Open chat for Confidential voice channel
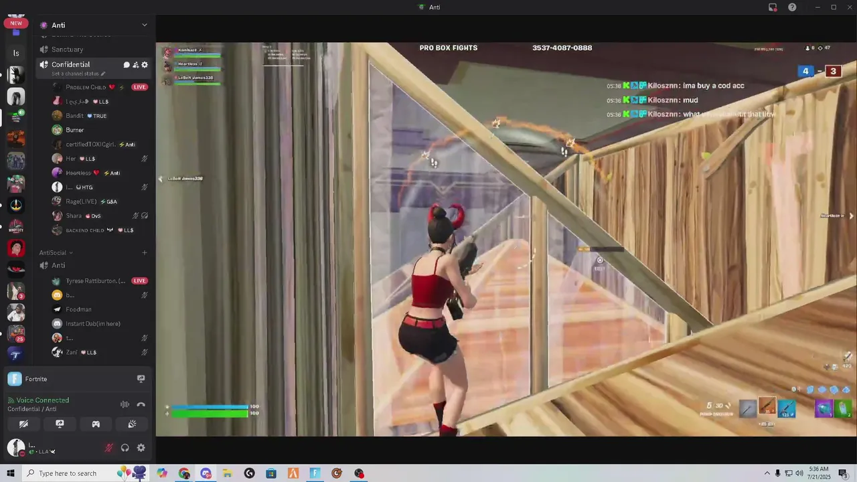This screenshot has height=482, width=857. 127,65
